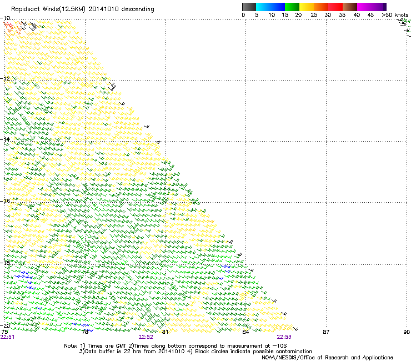Select the gray 0-5 knots legend swatch

(249, 7)
